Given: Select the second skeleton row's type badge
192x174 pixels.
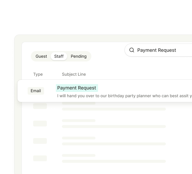Looking at the screenshot, I should 40,124.
